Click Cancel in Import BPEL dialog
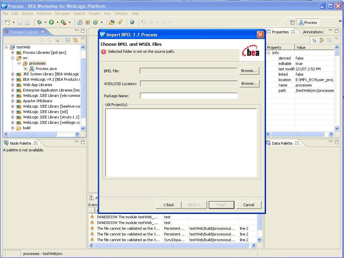This screenshot has height=258, width=344. [249, 205]
